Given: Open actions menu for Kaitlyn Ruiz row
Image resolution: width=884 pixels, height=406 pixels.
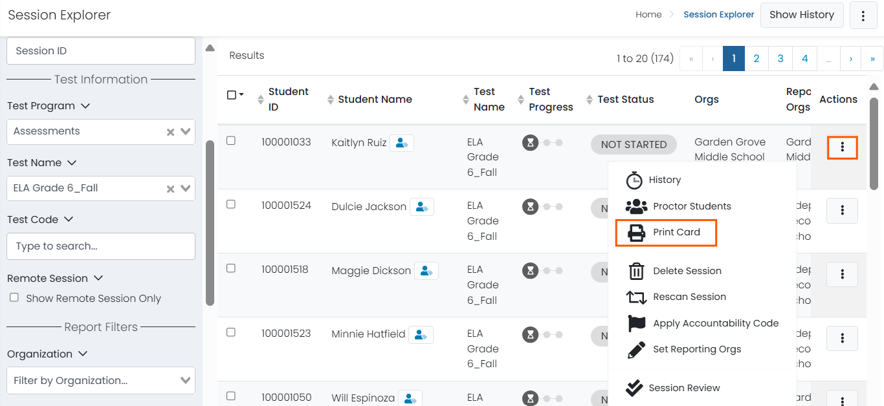Looking at the screenshot, I should pos(842,147).
